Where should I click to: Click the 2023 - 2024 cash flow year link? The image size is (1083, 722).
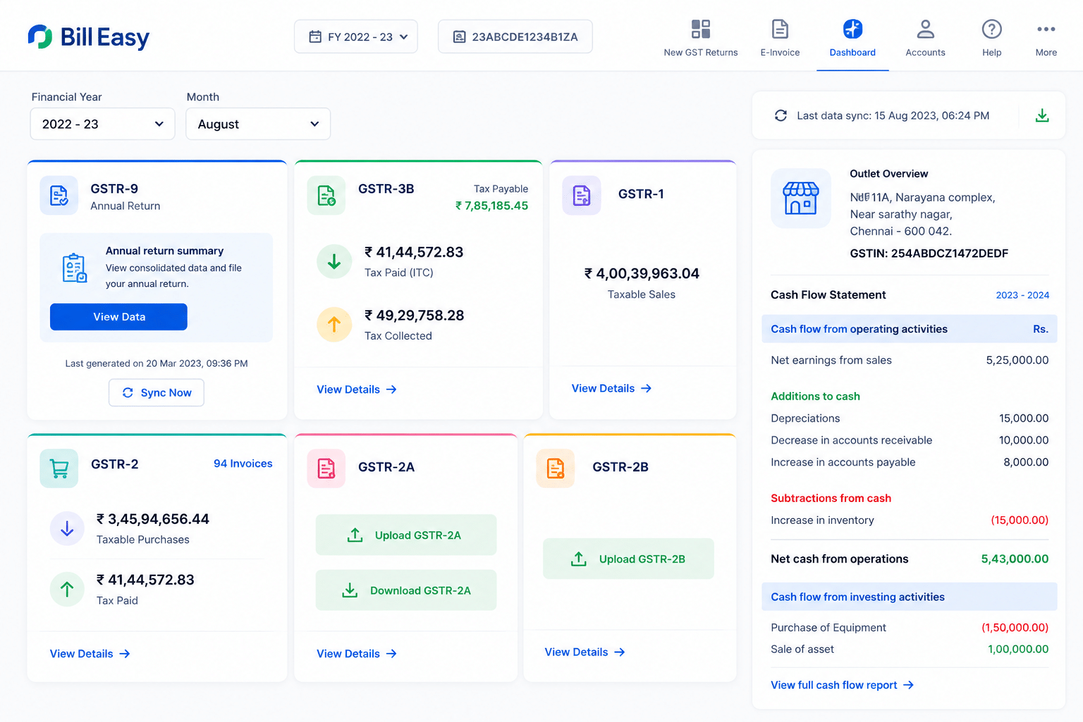click(x=1022, y=295)
